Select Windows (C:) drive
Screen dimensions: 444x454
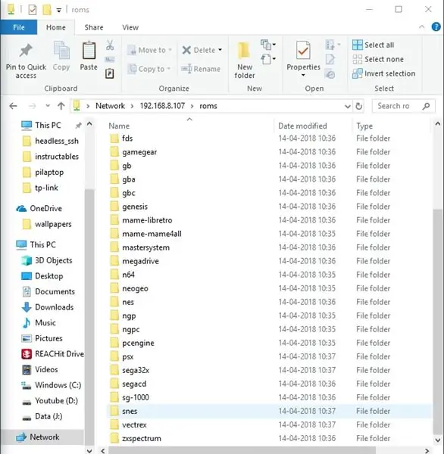pos(52,385)
